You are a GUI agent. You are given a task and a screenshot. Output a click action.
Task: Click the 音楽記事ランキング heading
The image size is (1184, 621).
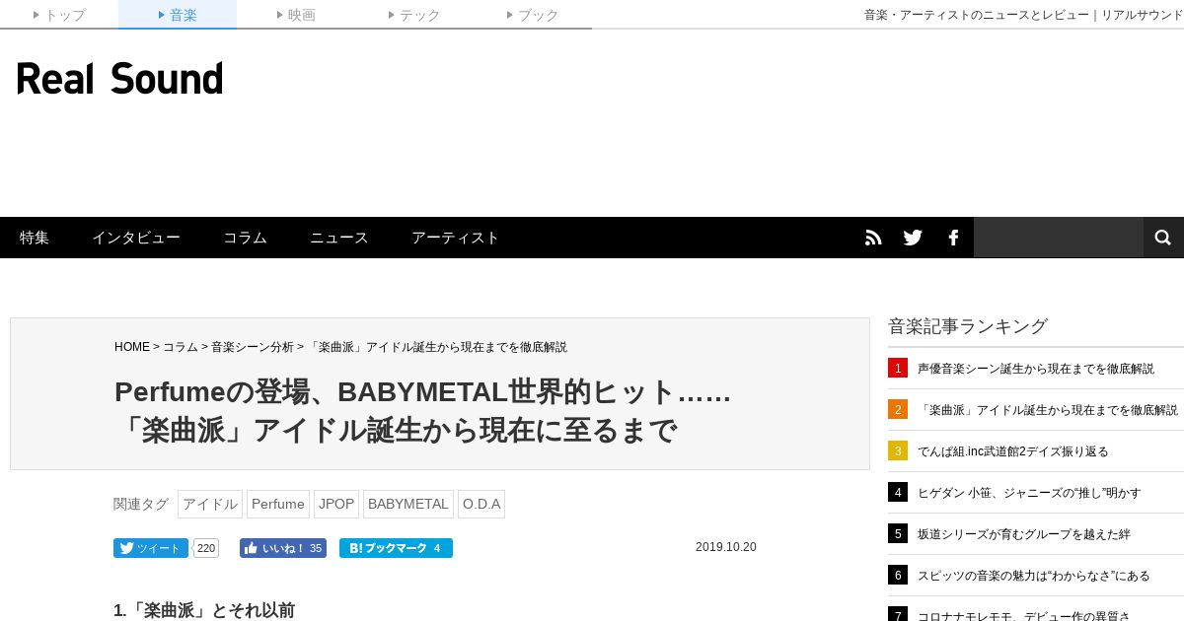pyautogui.click(x=968, y=326)
